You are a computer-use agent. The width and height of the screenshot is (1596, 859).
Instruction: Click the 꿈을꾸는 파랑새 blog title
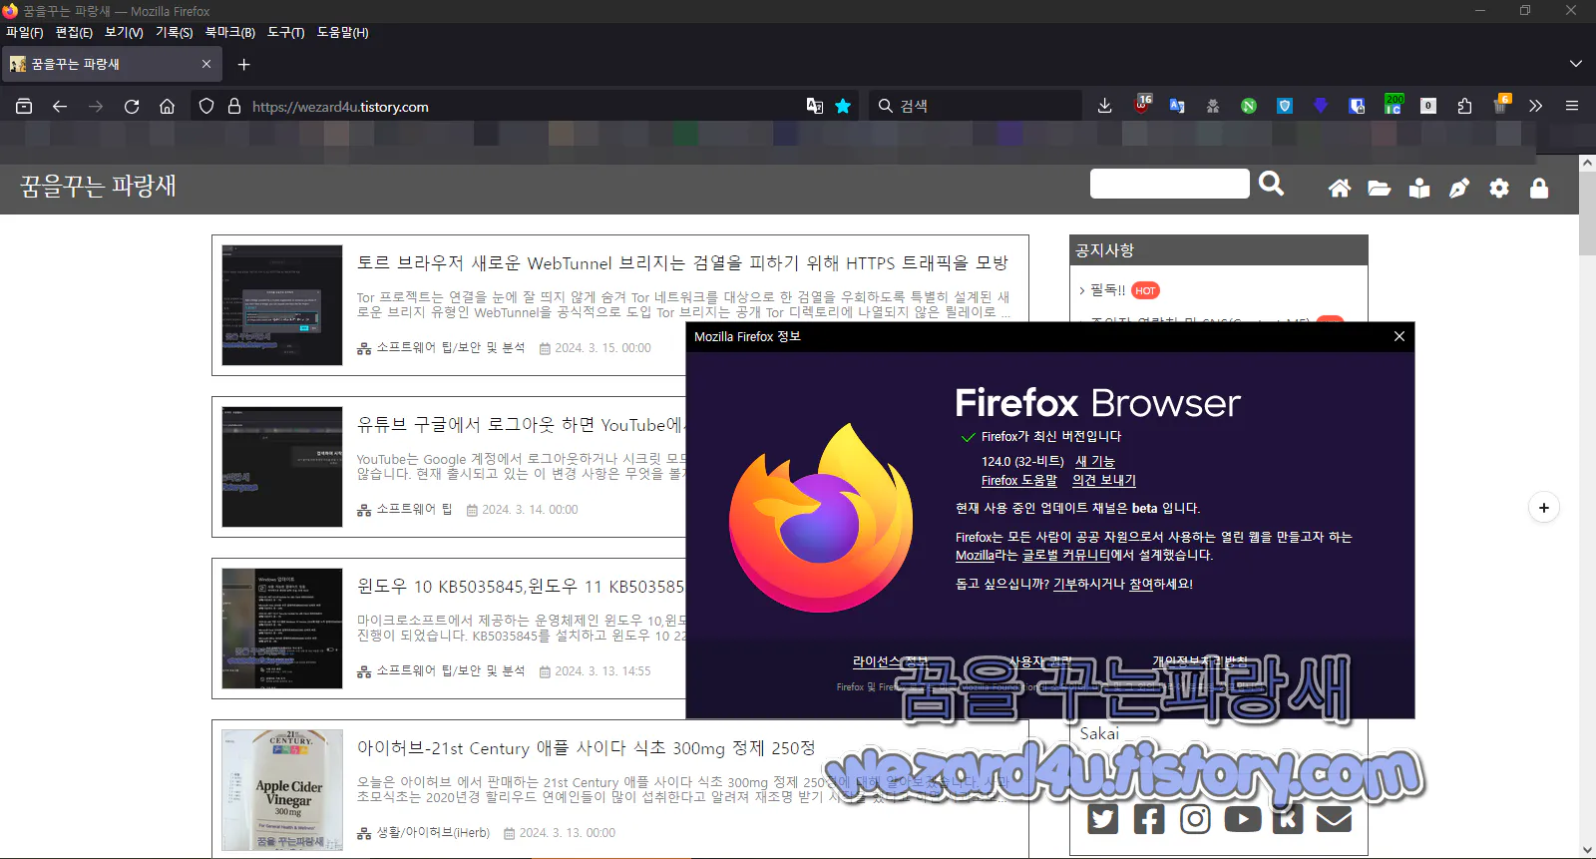click(x=98, y=186)
